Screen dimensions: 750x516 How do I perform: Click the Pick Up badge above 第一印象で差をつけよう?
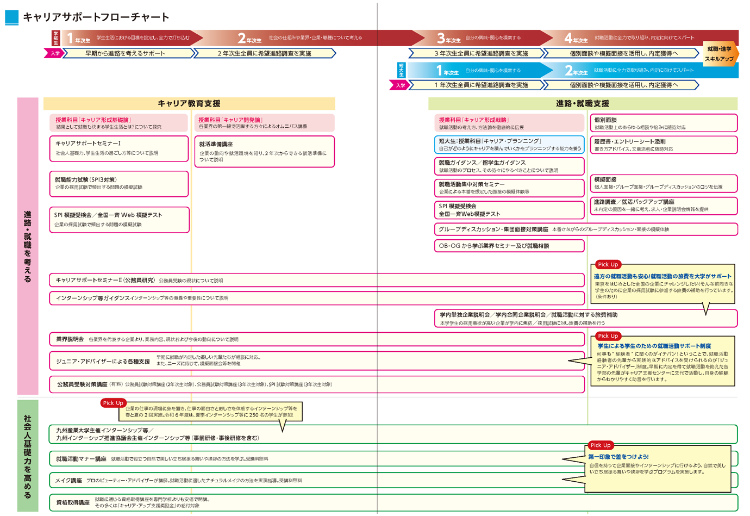(x=601, y=445)
